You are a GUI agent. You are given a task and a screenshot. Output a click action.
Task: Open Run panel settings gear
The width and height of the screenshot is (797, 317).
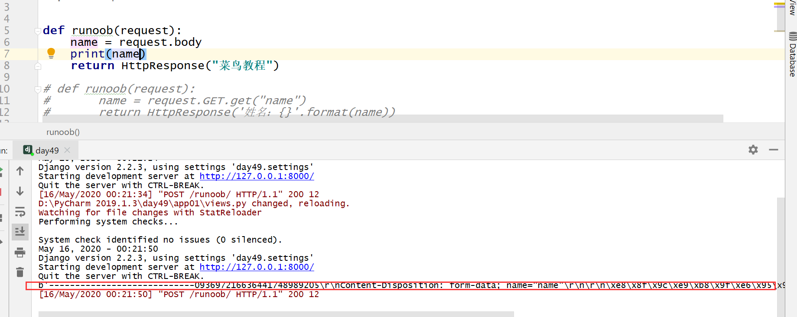point(753,150)
